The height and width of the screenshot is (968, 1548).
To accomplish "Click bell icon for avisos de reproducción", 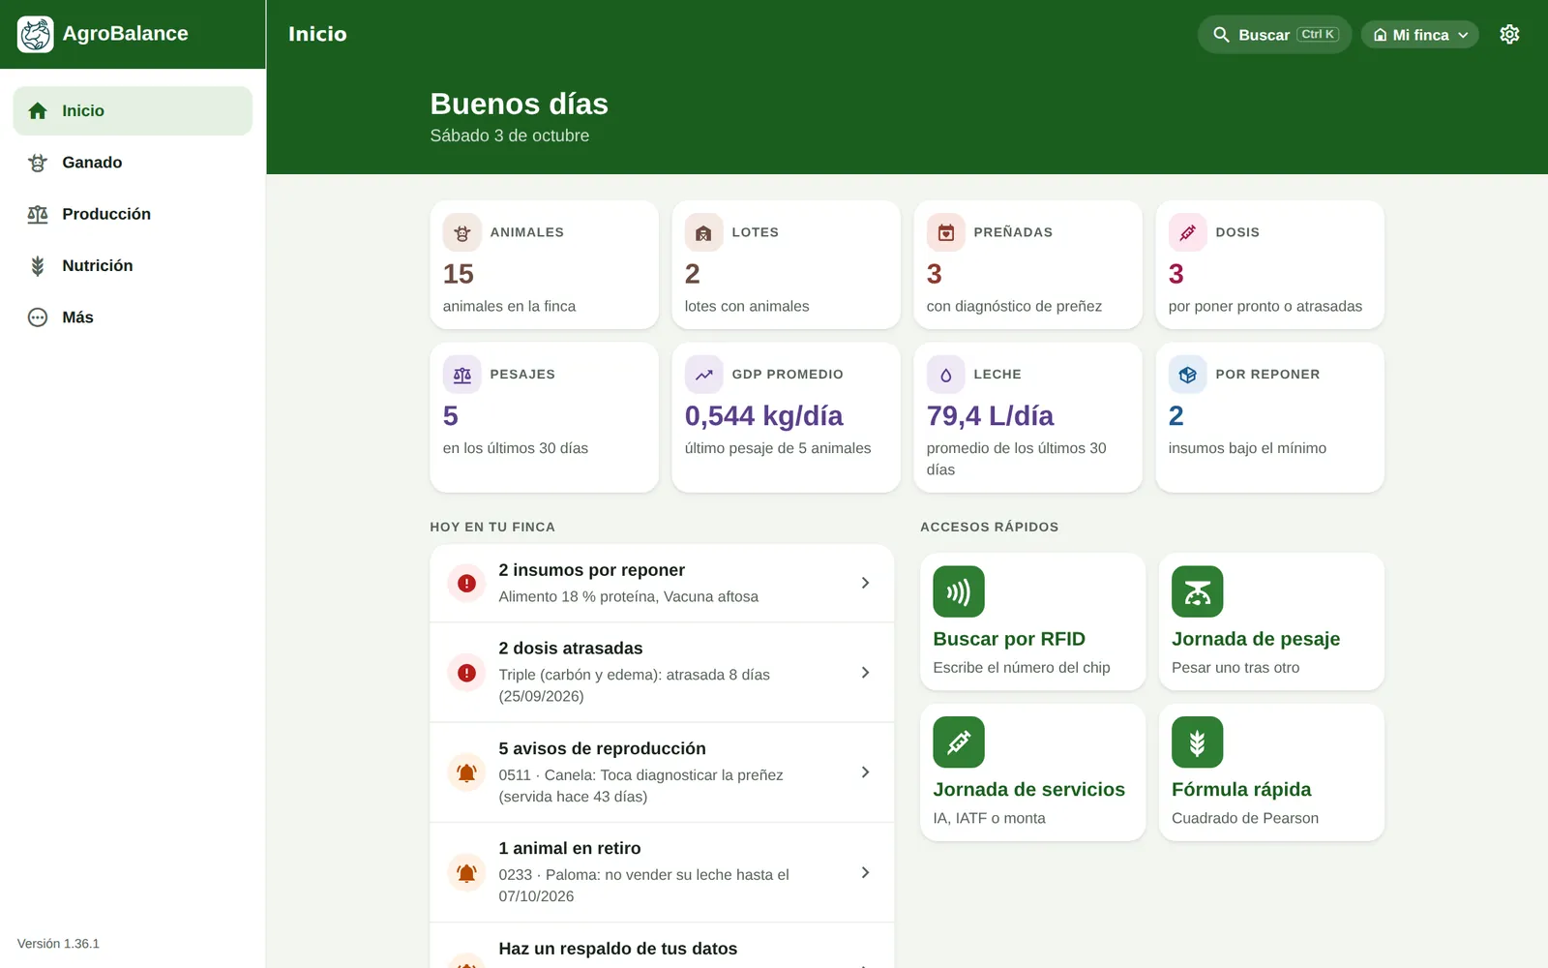I will coord(466,772).
